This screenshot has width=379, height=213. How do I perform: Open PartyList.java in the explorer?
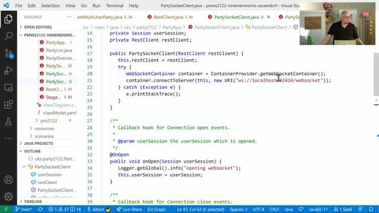(59, 50)
